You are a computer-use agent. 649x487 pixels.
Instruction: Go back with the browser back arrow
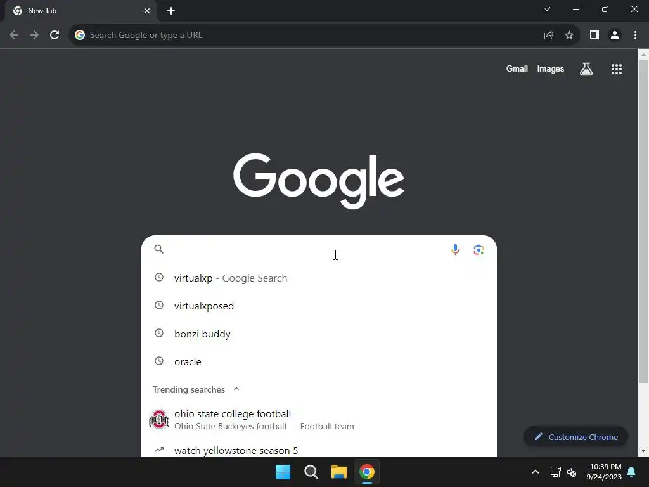pyautogui.click(x=14, y=35)
